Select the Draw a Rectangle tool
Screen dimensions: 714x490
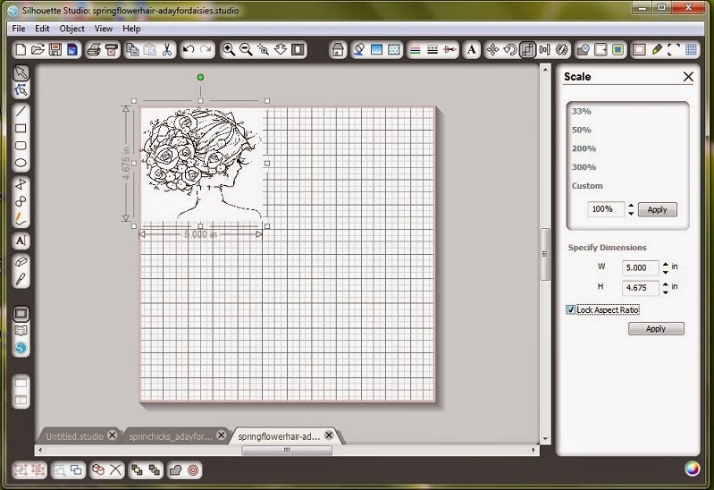21,128
